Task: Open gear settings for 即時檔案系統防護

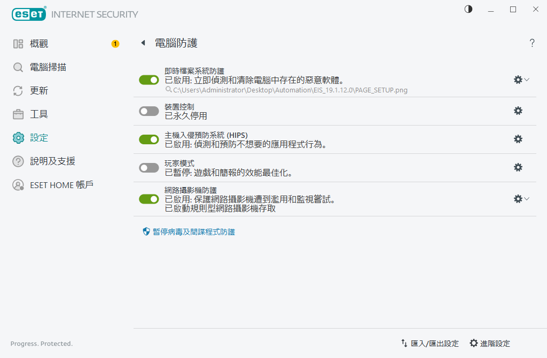Action: [x=518, y=80]
